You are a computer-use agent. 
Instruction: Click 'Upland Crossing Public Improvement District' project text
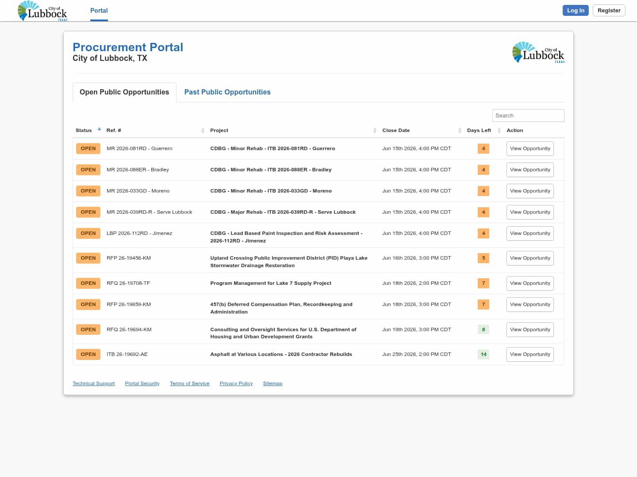[x=289, y=262]
